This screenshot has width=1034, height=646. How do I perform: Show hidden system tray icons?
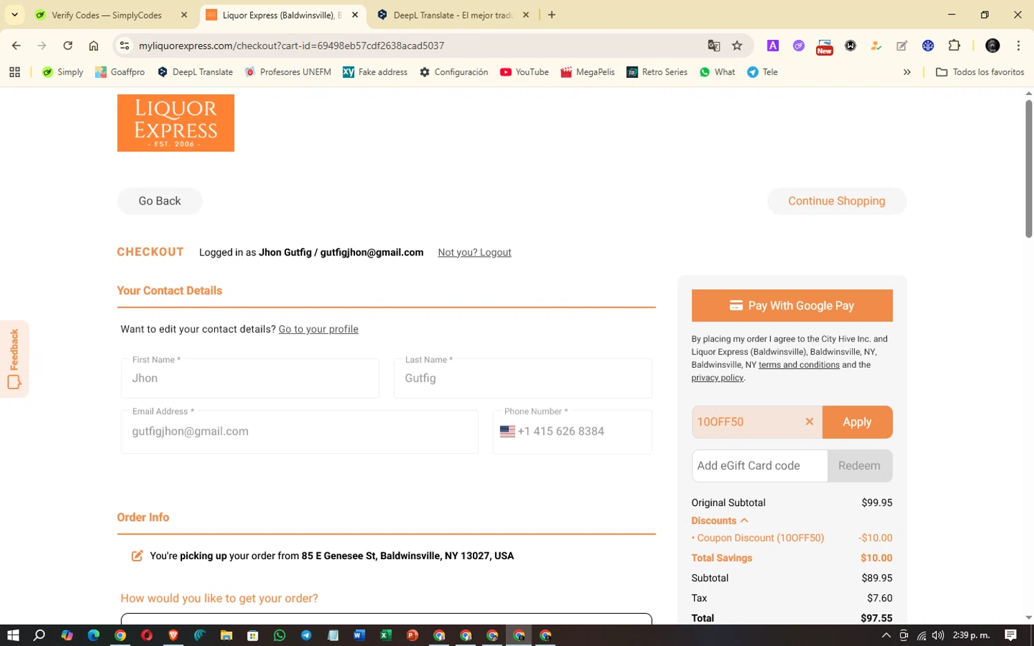pos(886,635)
